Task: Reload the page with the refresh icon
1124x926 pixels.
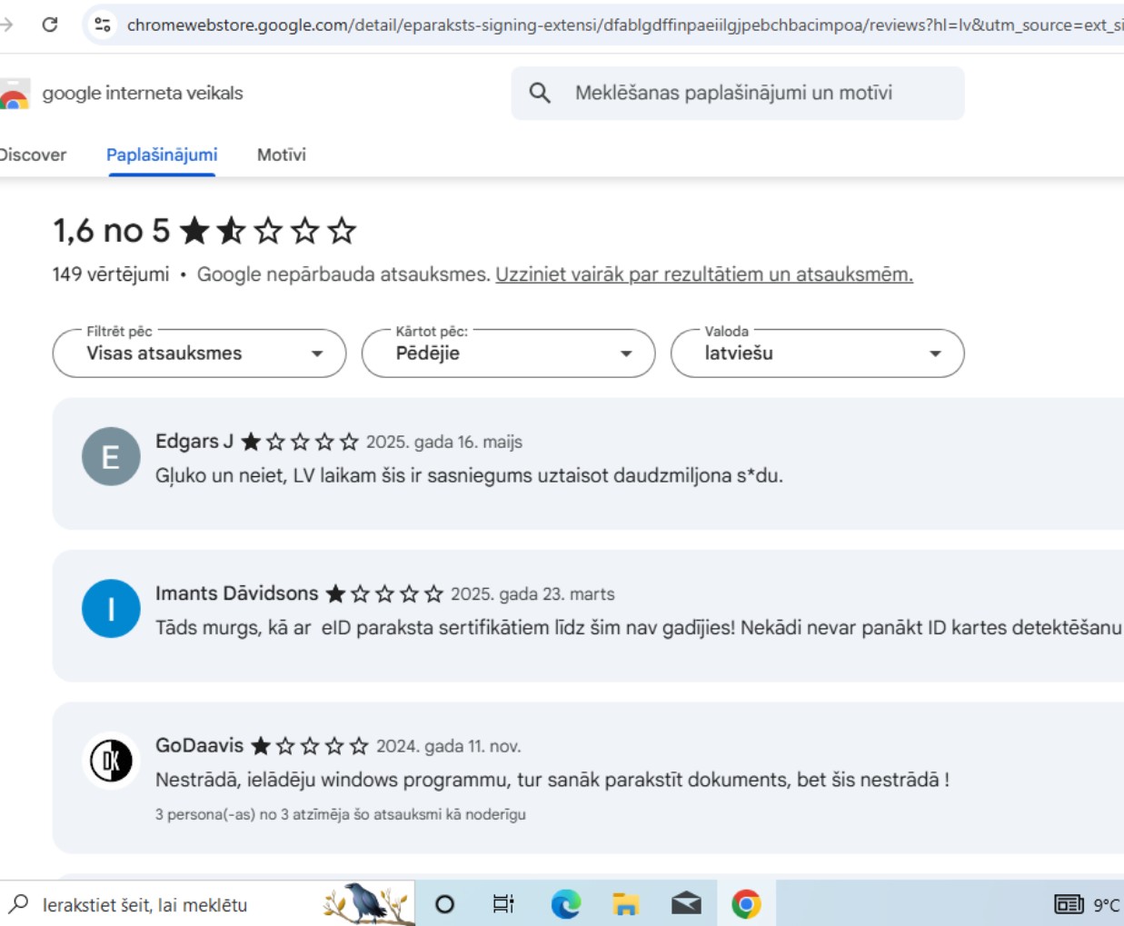Action: point(50,25)
